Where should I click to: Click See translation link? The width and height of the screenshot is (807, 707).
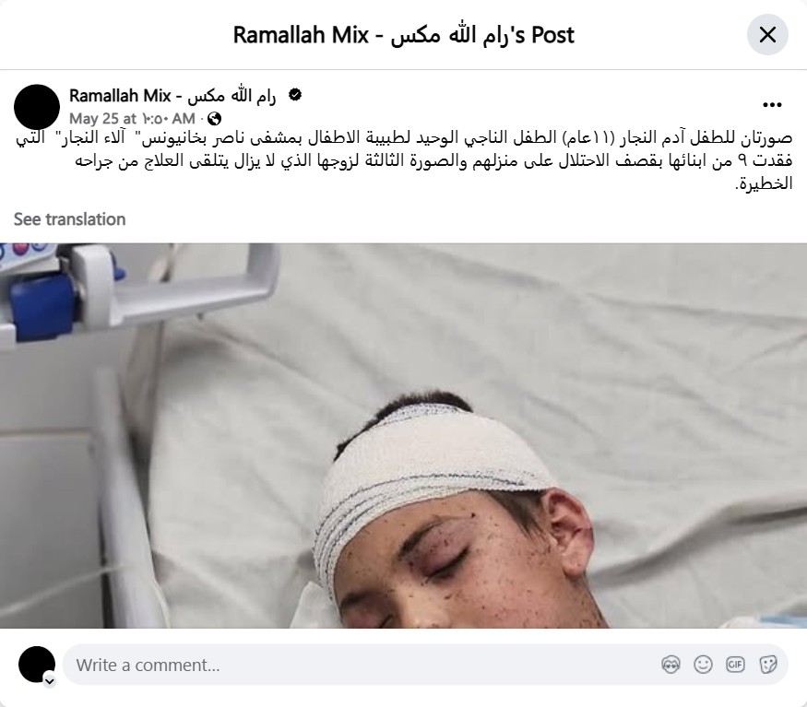(x=69, y=219)
